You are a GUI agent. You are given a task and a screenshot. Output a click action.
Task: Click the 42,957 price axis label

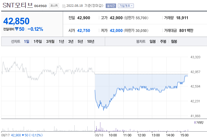click(195, 72)
